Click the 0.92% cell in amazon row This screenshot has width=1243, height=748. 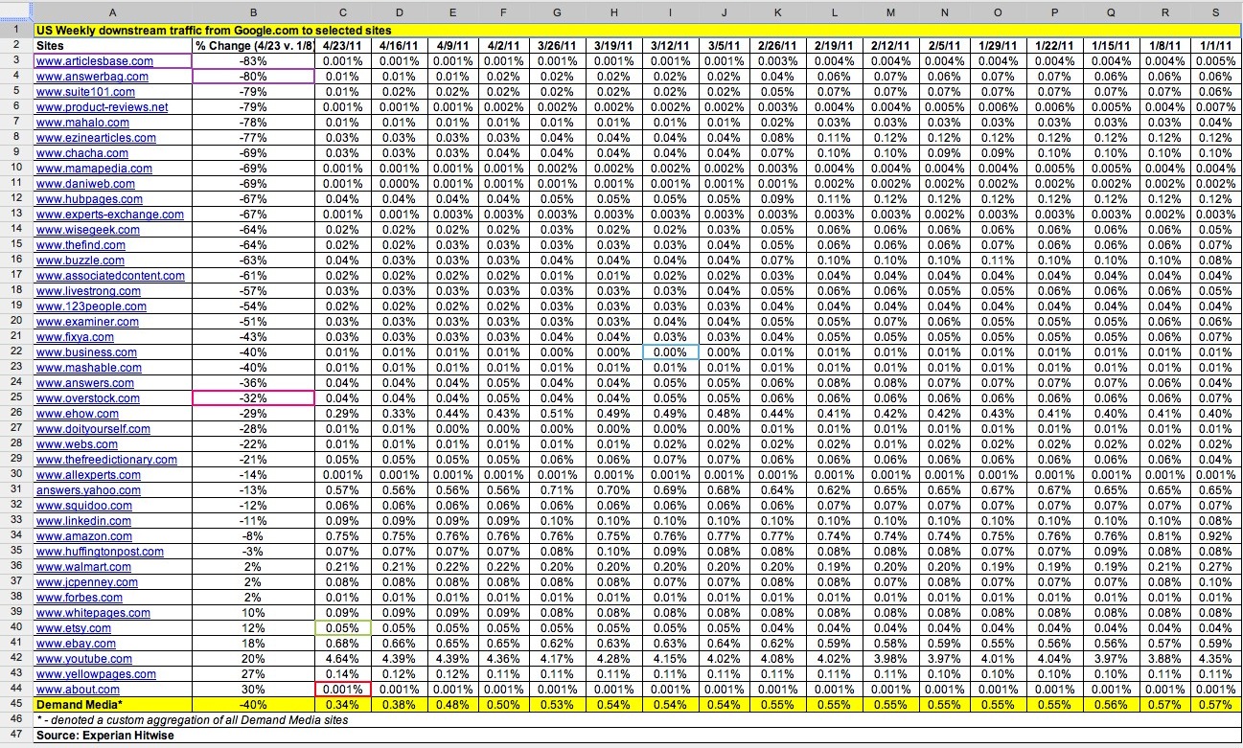coord(1215,536)
